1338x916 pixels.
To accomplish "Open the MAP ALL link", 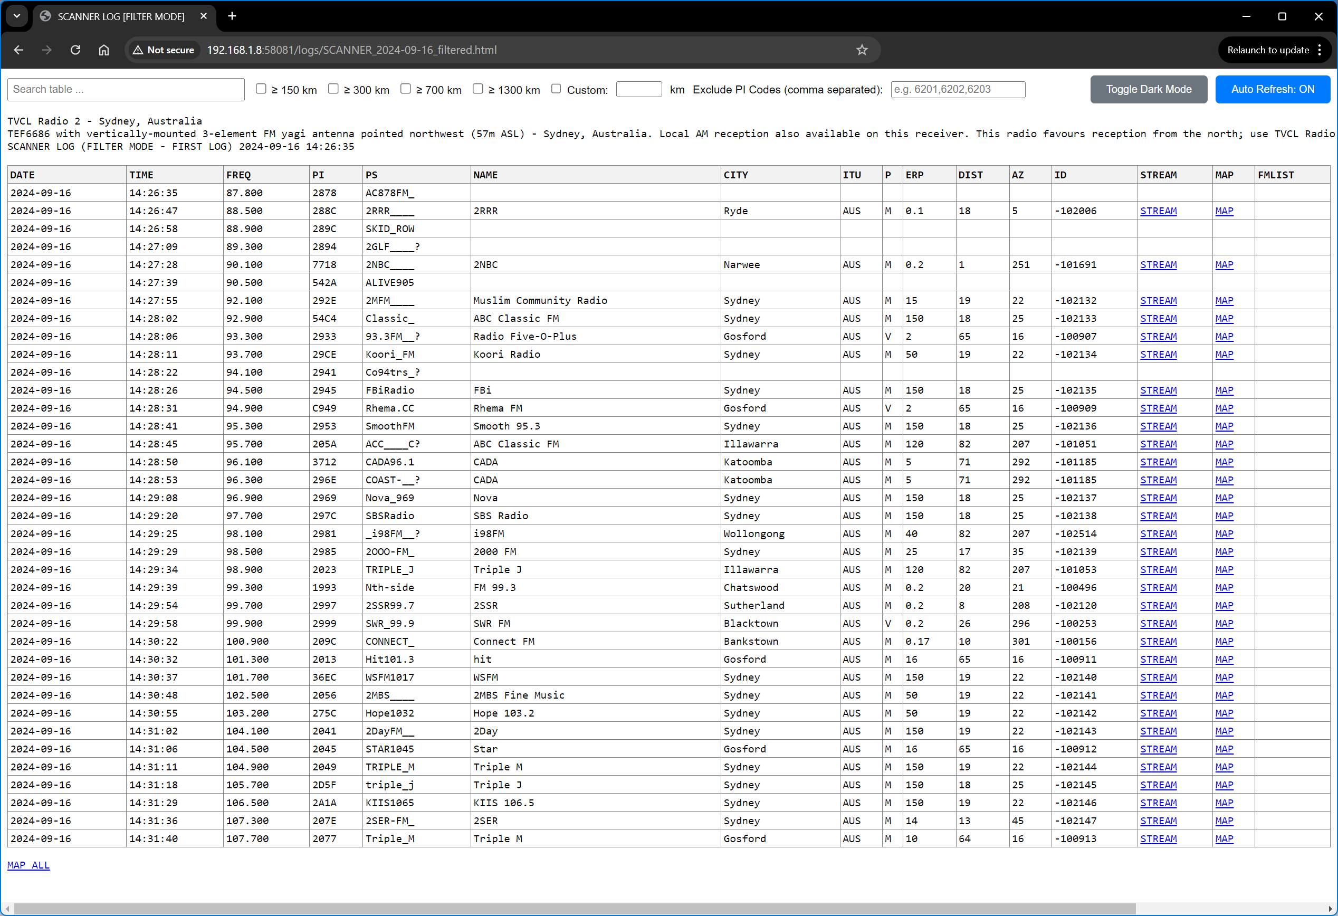I will pyautogui.click(x=28, y=865).
